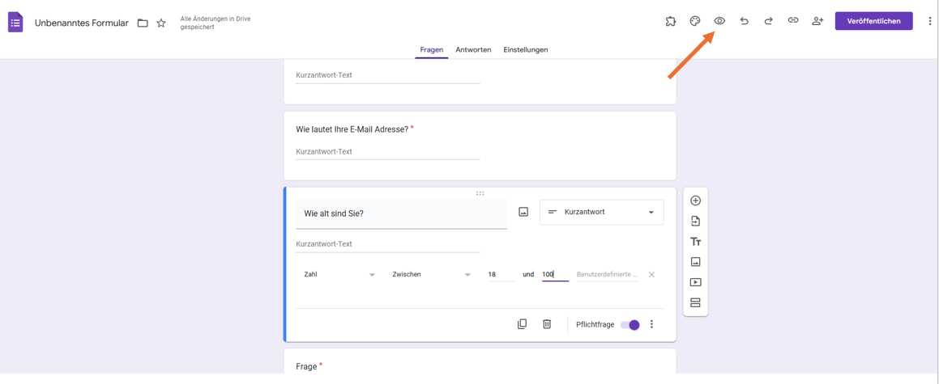Open the Zwischen condition dropdown
The width and height of the screenshot is (939, 384).
click(430, 275)
